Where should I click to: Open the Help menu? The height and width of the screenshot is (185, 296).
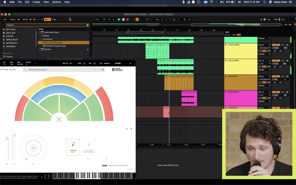point(67,2)
